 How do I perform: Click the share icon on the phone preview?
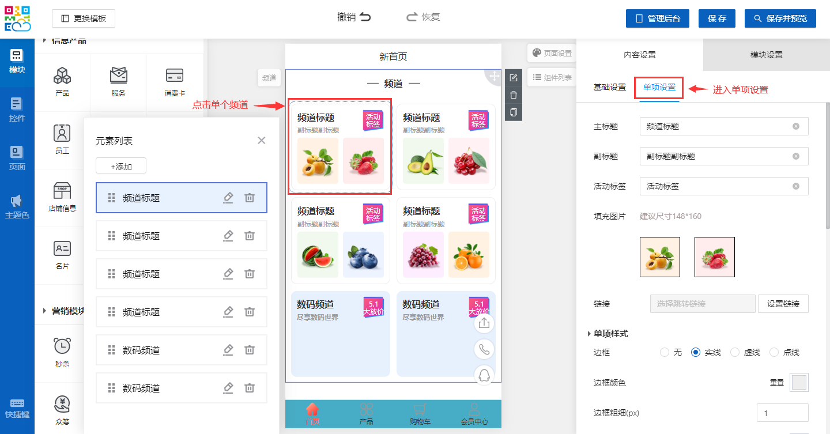pos(484,323)
